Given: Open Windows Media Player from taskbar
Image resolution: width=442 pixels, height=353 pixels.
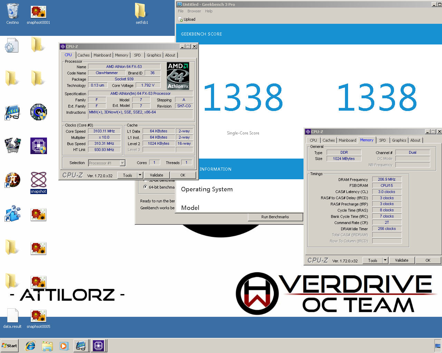Looking at the screenshot, I should (x=64, y=346).
